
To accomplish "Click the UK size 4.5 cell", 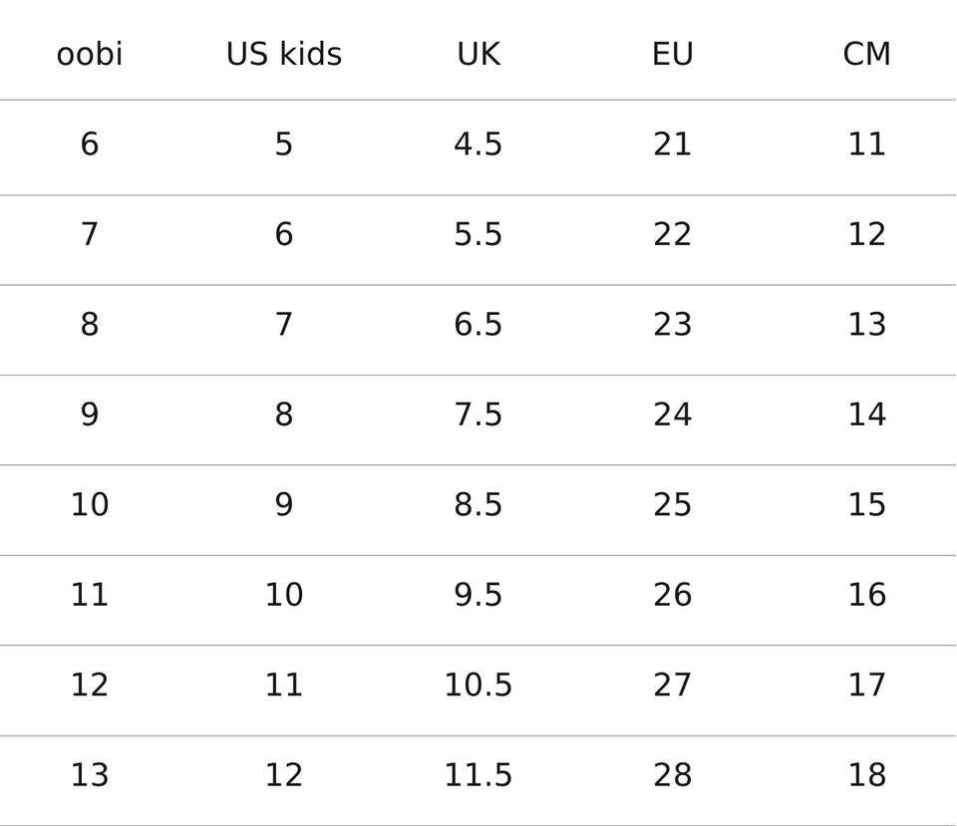I will [478, 144].
